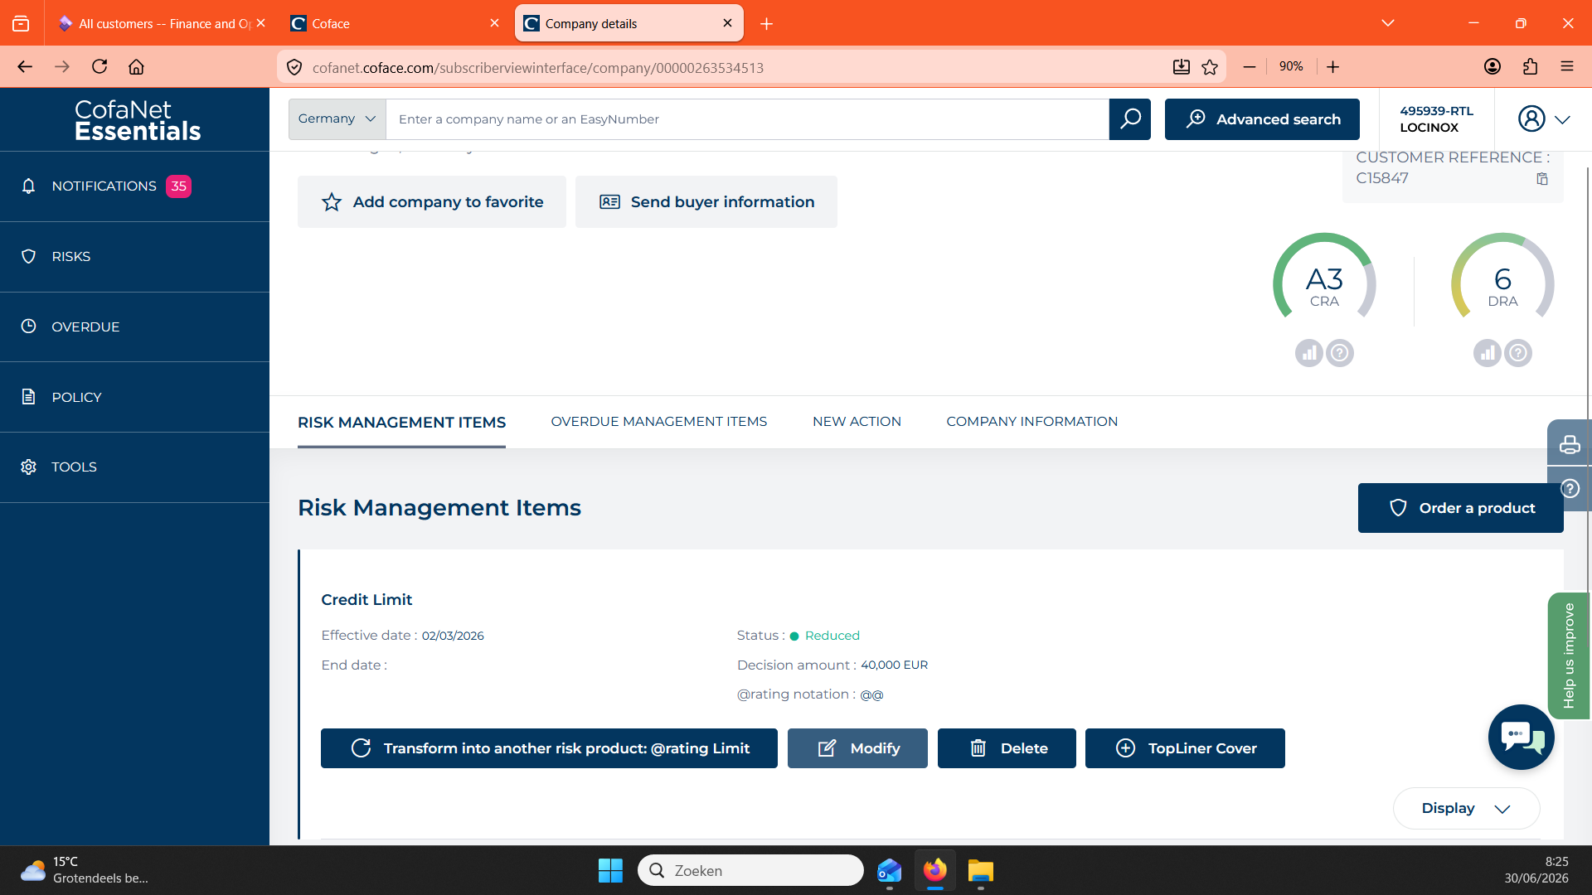
Task: Click the browser address bar URL
Action: (x=537, y=67)
